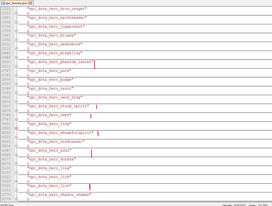The width and height of the screenshot is (272, 206).
Task: Expand the zuus block at line 4648
Action: point(16,155)
